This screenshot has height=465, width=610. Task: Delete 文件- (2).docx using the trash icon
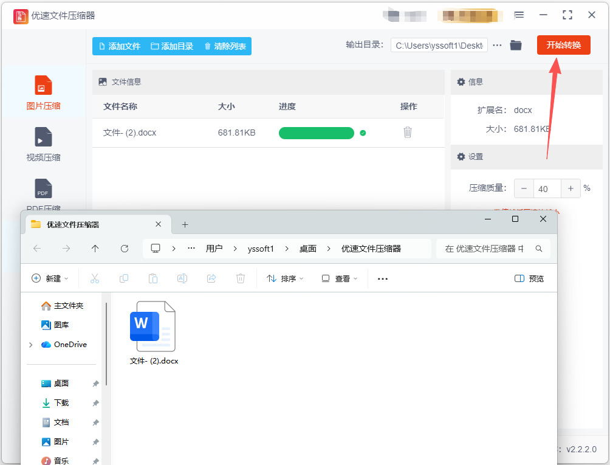pos(408,132)
